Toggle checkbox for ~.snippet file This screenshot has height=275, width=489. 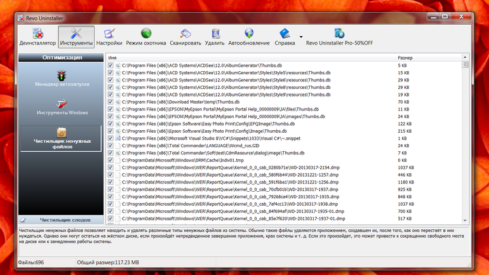[111, 138]
